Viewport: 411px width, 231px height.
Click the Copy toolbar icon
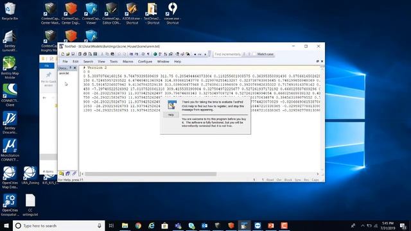107,54
